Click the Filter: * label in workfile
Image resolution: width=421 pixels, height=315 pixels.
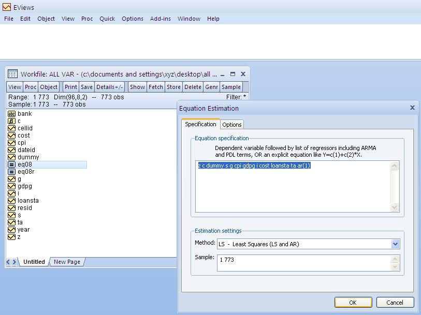coord(236,97)
